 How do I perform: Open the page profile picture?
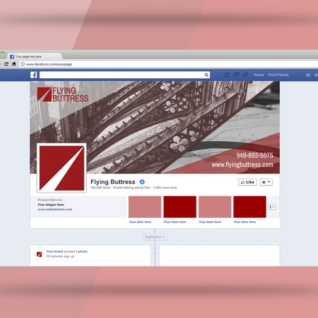click(62, 168)
